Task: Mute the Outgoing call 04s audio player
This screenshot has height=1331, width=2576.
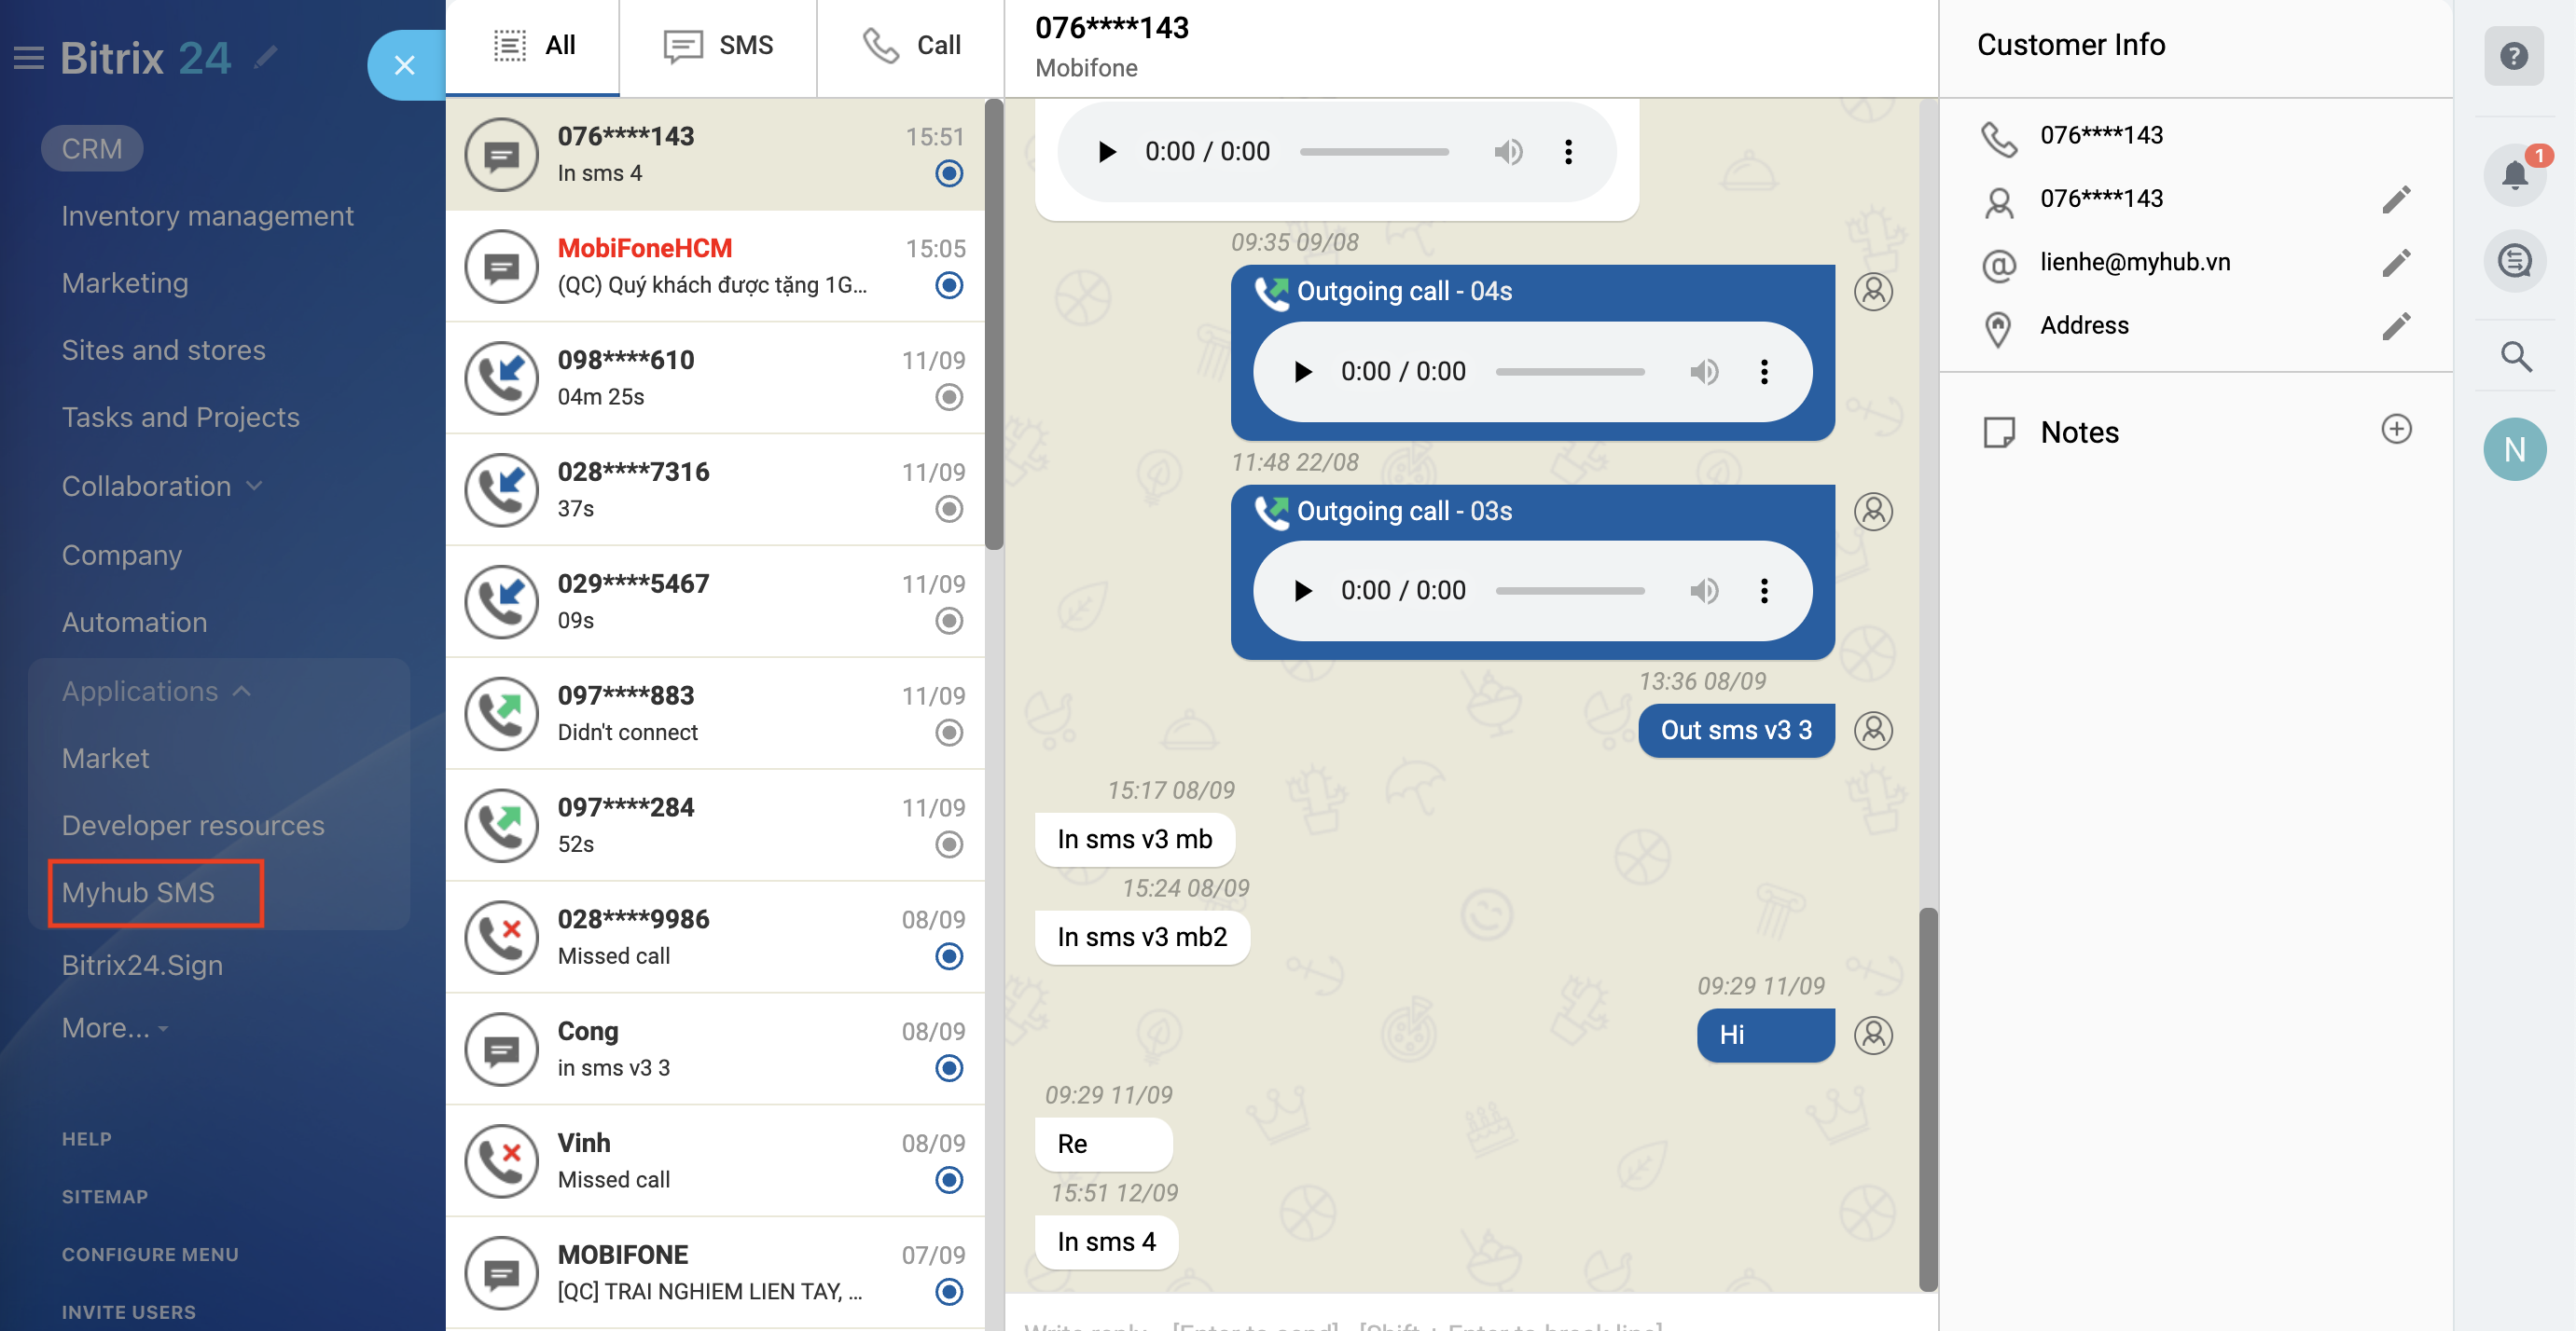Action: click(x=1704, y=372)
